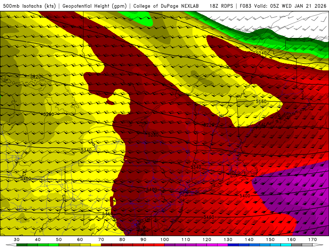Select the bright yellow swatch before 70

[96, 245]
